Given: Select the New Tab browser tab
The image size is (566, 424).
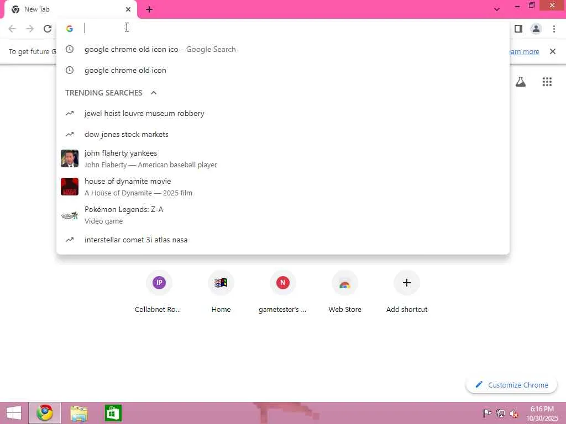Looking at the screenshot, I should pyautogui.click(x=71, y=9).
